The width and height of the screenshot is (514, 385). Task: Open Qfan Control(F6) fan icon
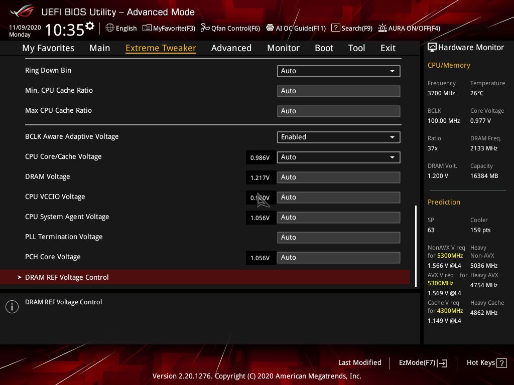(205, 28)
